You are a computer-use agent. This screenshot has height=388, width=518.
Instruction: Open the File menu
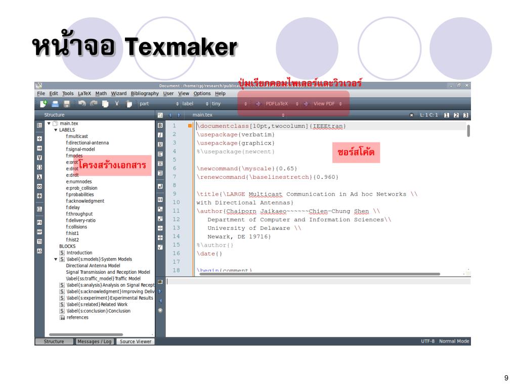(x=41, y=93)
